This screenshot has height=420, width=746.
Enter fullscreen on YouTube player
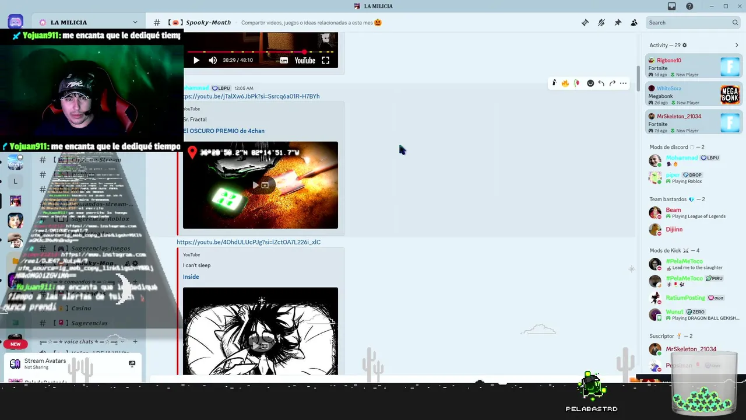[326, 60]
